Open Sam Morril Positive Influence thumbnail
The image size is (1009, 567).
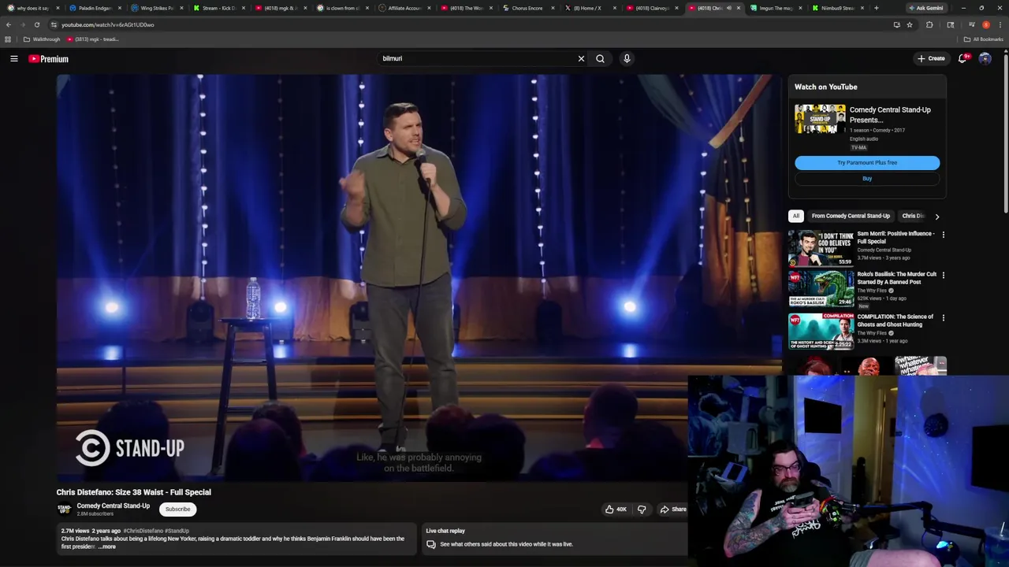821,249
